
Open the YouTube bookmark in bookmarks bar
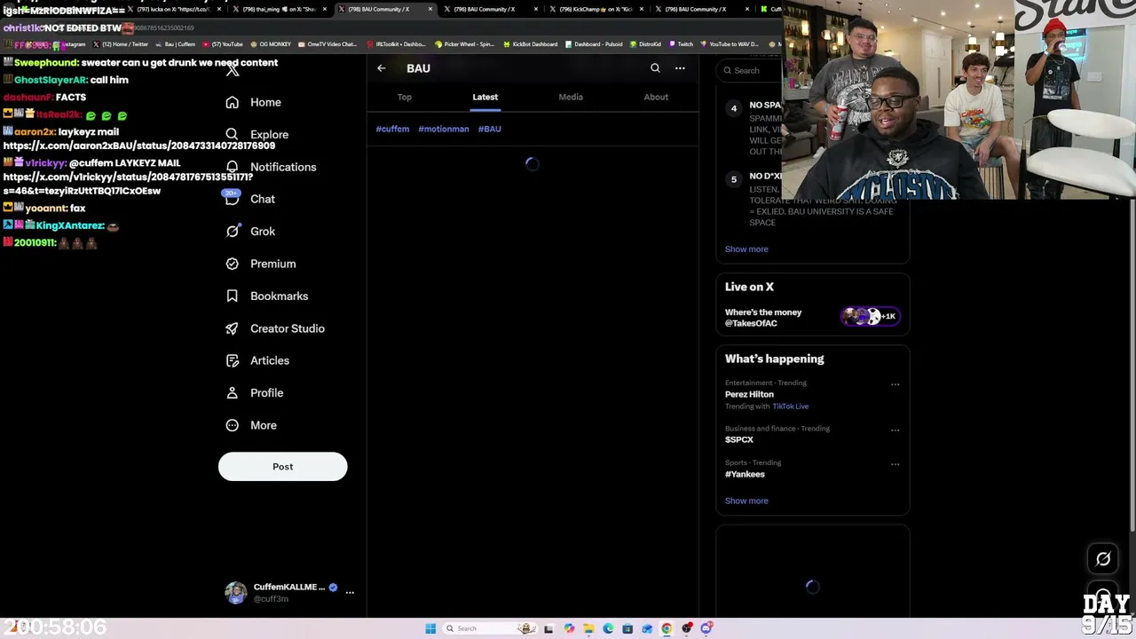tap(223, 44)
